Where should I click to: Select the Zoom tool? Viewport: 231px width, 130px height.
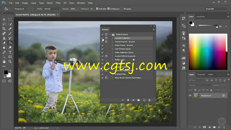click(10, 62)
